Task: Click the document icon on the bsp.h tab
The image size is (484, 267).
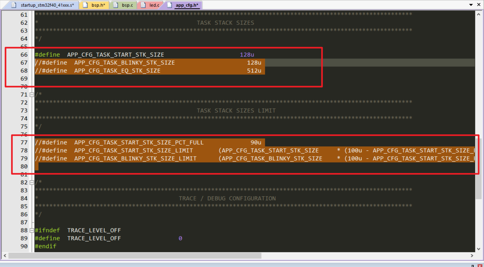Action: point(85,5)
